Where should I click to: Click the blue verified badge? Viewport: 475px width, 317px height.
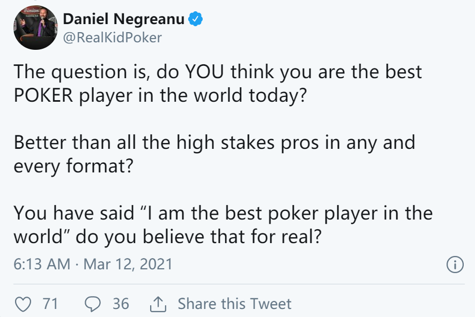click(x=195, y=19)
